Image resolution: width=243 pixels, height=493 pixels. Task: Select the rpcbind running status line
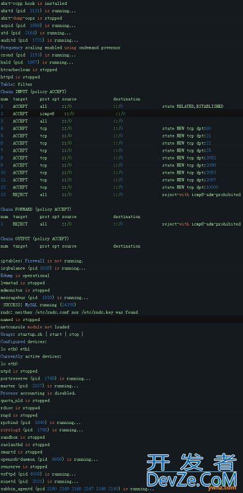tap(41, 423)
